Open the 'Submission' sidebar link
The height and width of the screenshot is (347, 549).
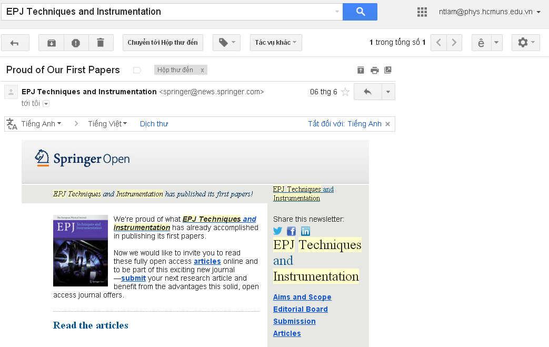coord(294,321)
